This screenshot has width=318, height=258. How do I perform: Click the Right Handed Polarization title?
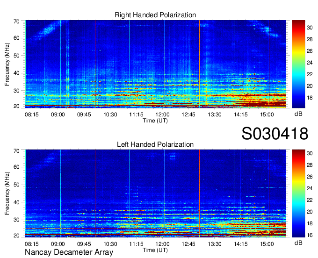point(155,15)
